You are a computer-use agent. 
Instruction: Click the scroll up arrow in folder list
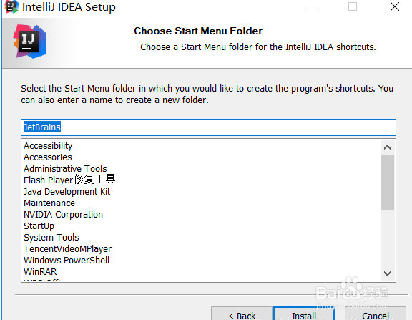point(387,147)
